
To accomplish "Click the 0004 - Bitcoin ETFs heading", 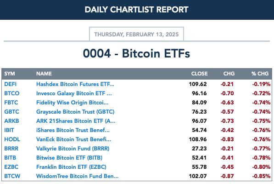I will coord(136,53).
